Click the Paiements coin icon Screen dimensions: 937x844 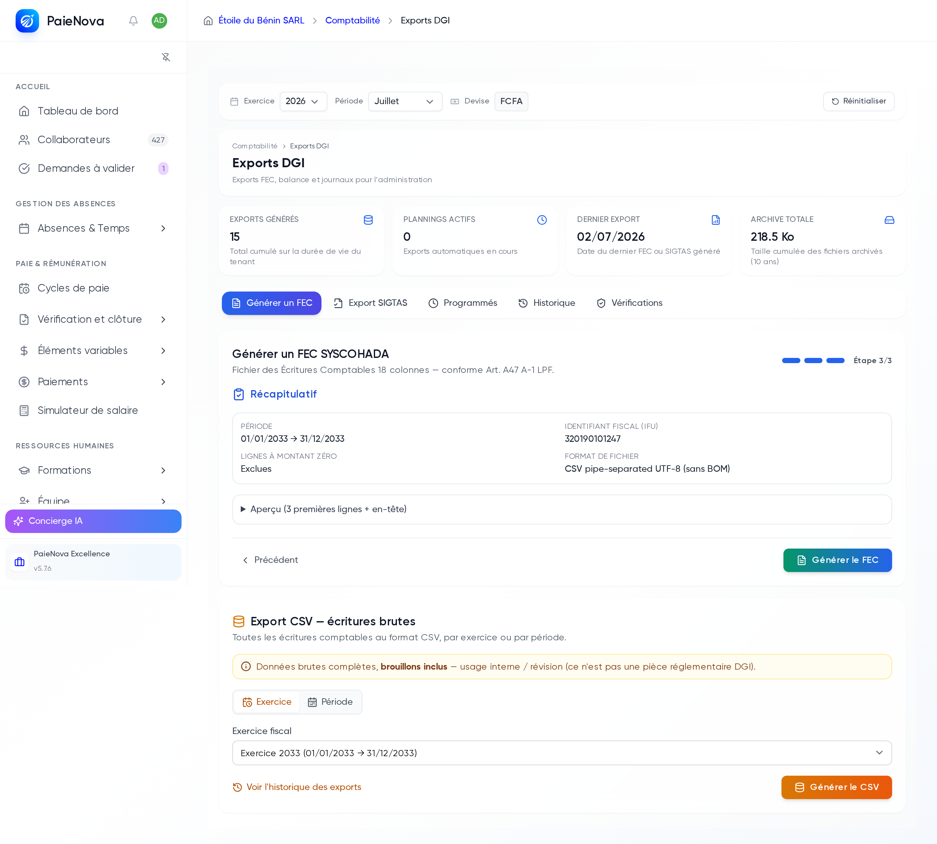pyautogui.click(x=24, y=382)
